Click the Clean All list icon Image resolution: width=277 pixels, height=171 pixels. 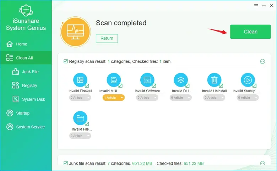[10, 58]
